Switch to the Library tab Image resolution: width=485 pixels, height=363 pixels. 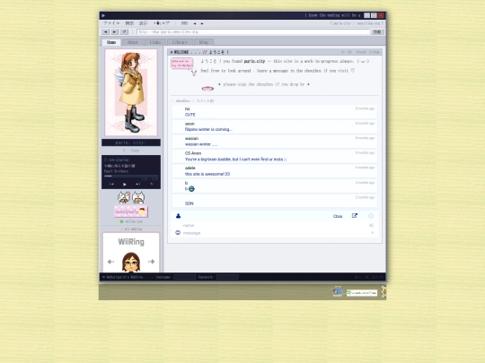coord(180,42)
